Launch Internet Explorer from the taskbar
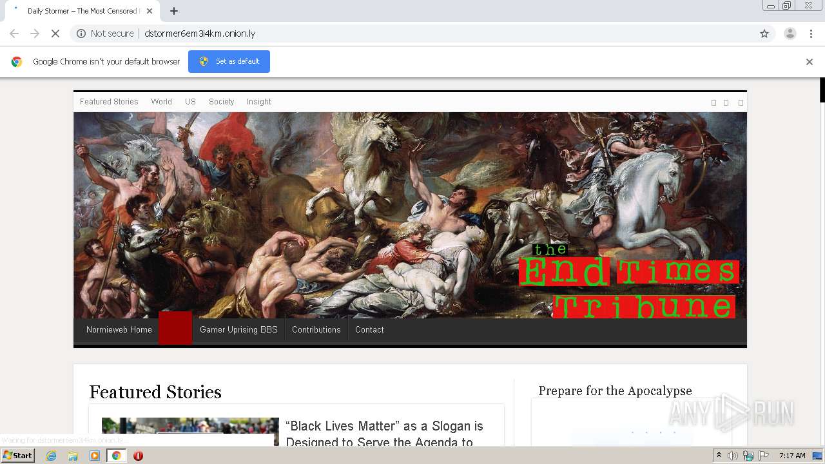The height and width of the screenshot is (464, 825). (x=51, y=456)
